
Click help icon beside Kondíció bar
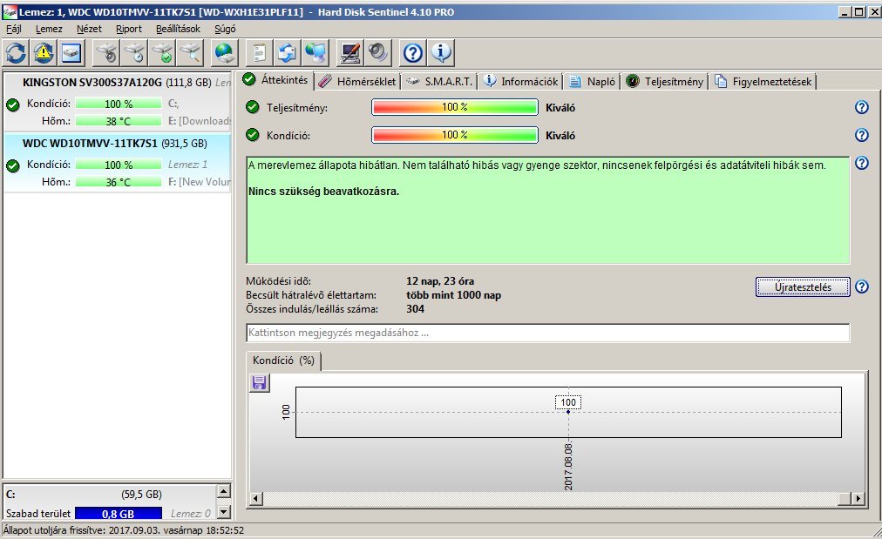point(862,135)
